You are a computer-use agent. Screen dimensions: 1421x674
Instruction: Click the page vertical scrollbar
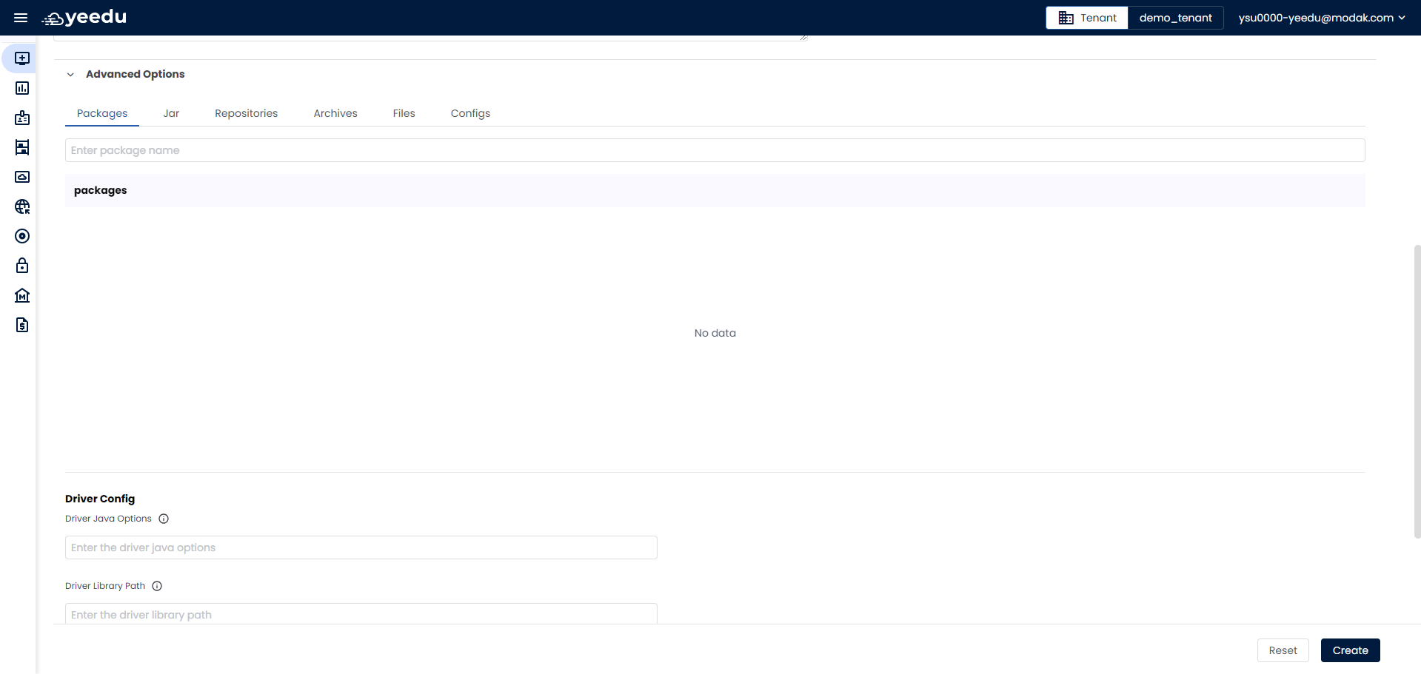coord(1417,391)
